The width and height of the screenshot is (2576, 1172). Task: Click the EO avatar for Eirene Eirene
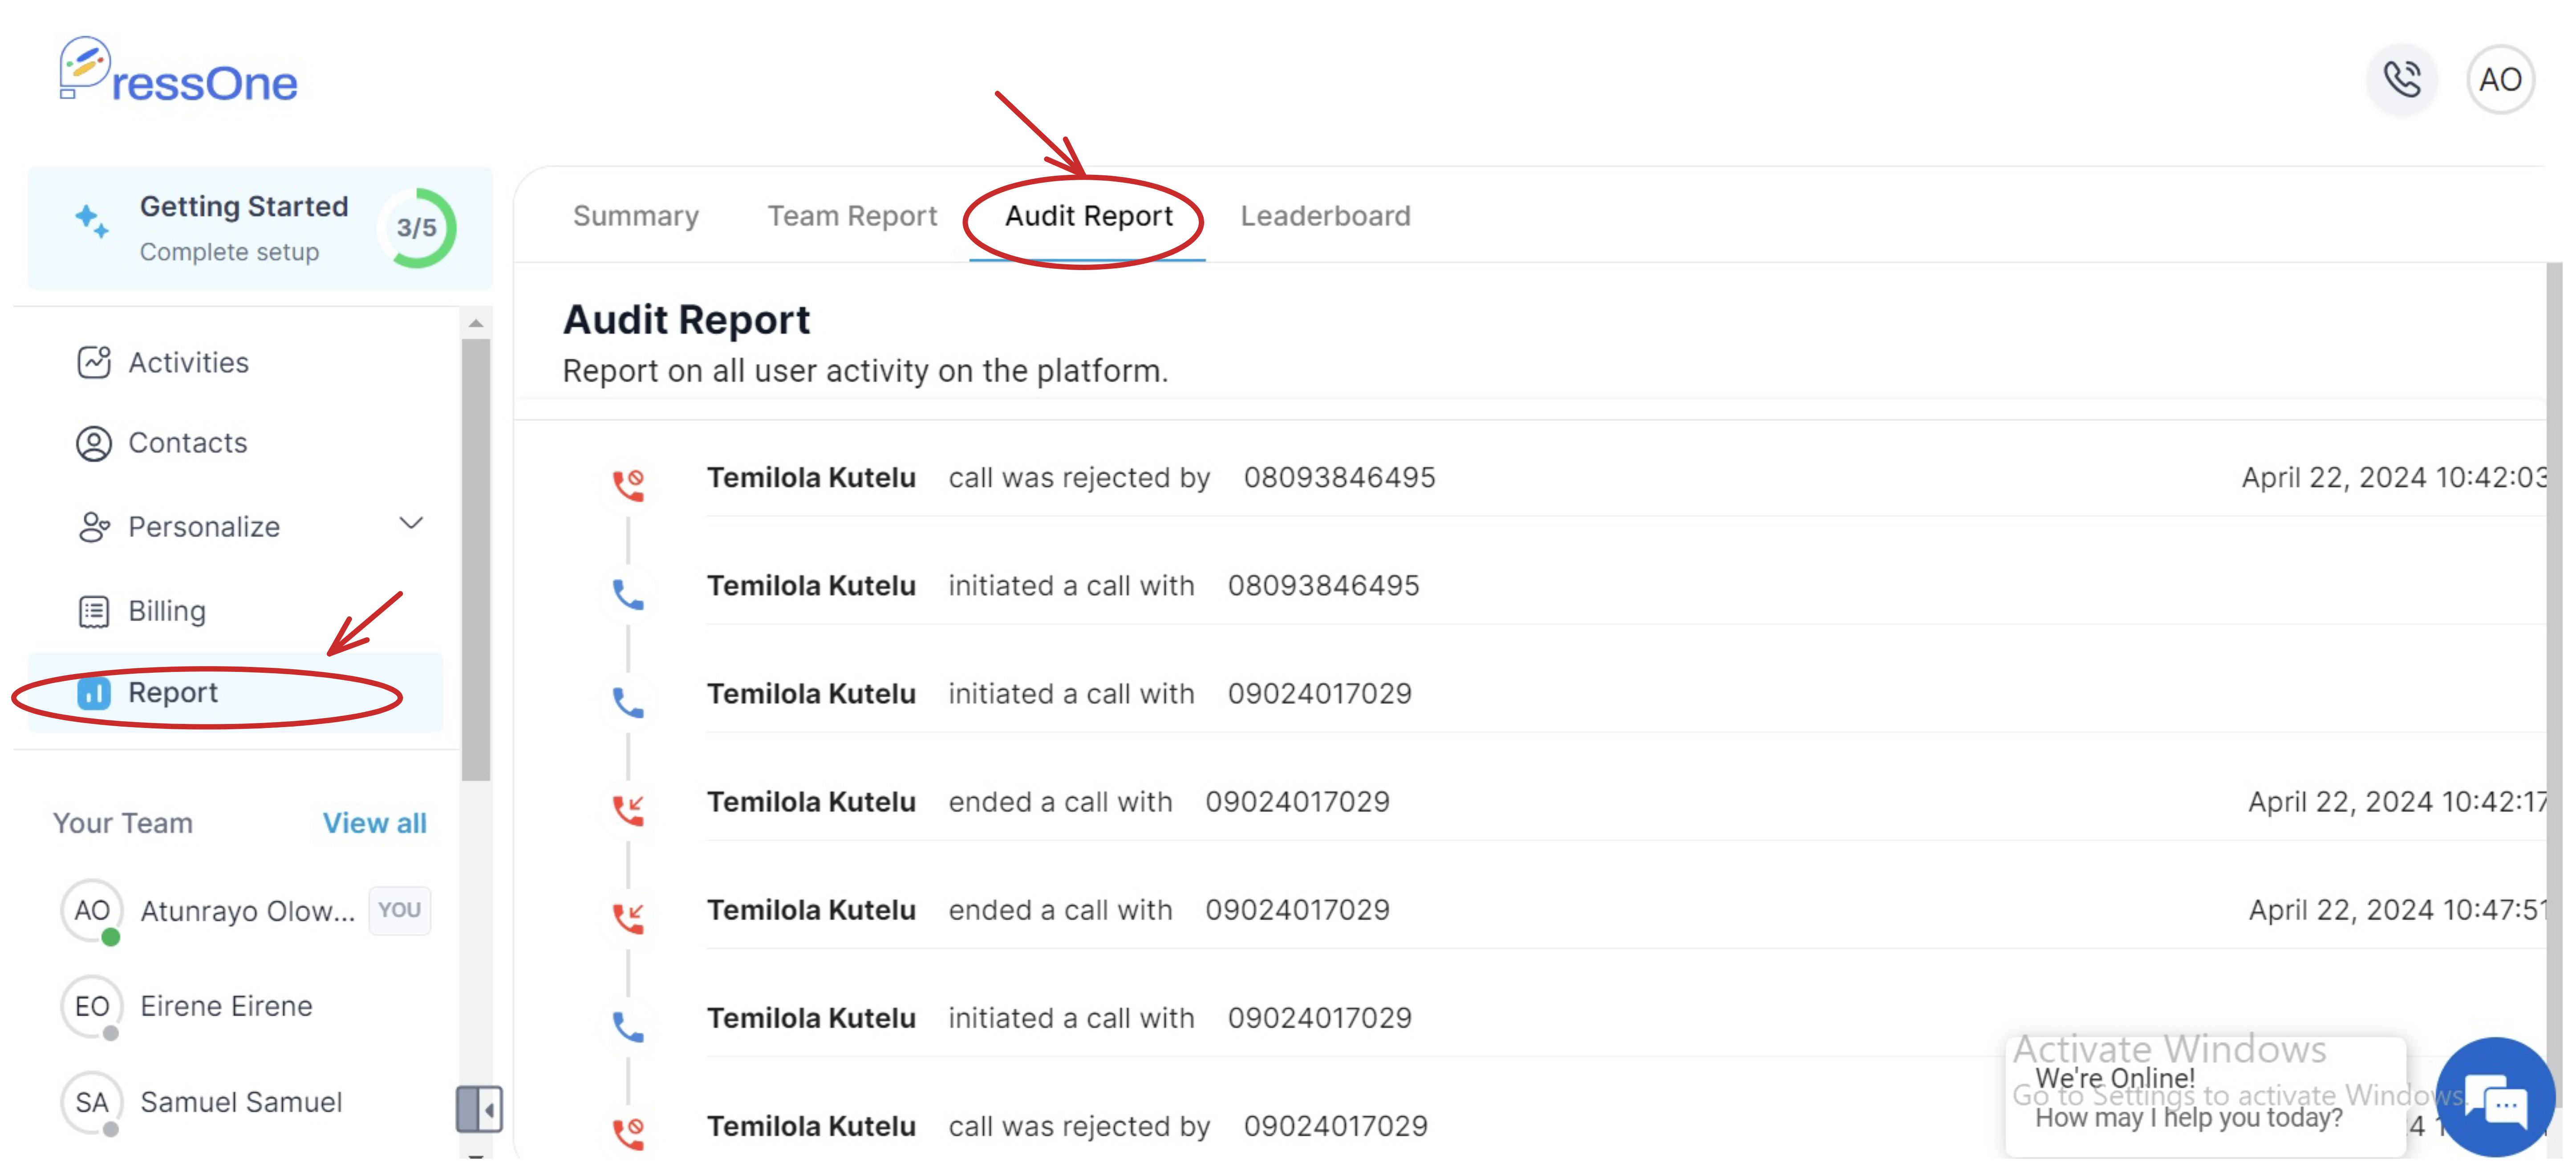92,1007
